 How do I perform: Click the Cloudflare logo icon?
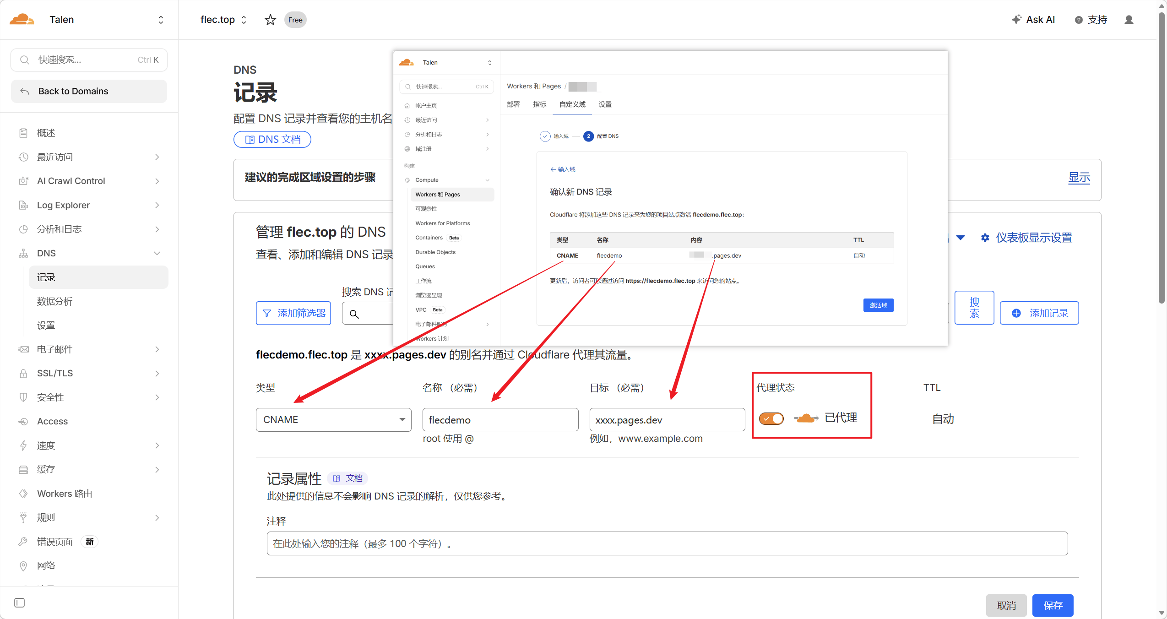(x=22, y=20)
